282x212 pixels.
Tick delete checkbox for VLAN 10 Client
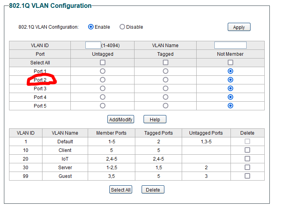pyautogui.click(x=247, y=150)
